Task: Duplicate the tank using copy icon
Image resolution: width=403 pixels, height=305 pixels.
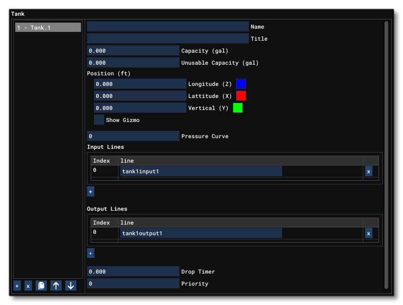Action: 41,286
